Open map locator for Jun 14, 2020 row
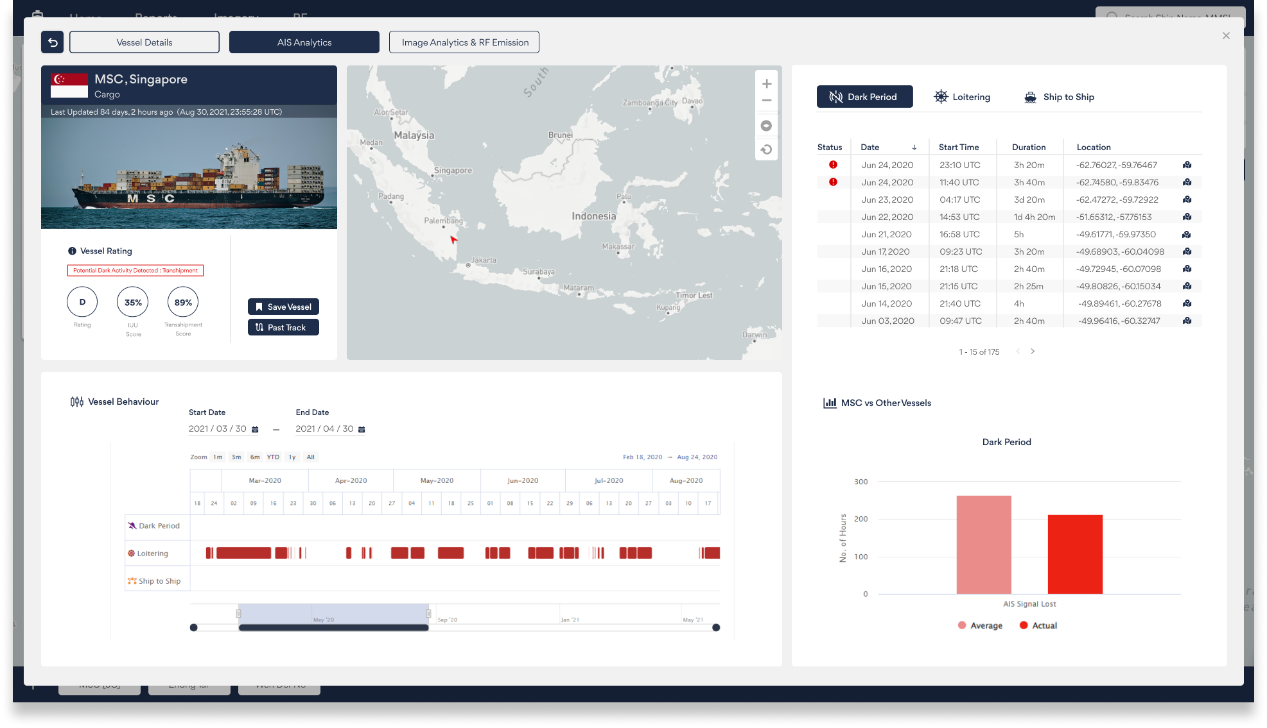This screenshot has width=1267, height=728. [x=1187, y=303]
